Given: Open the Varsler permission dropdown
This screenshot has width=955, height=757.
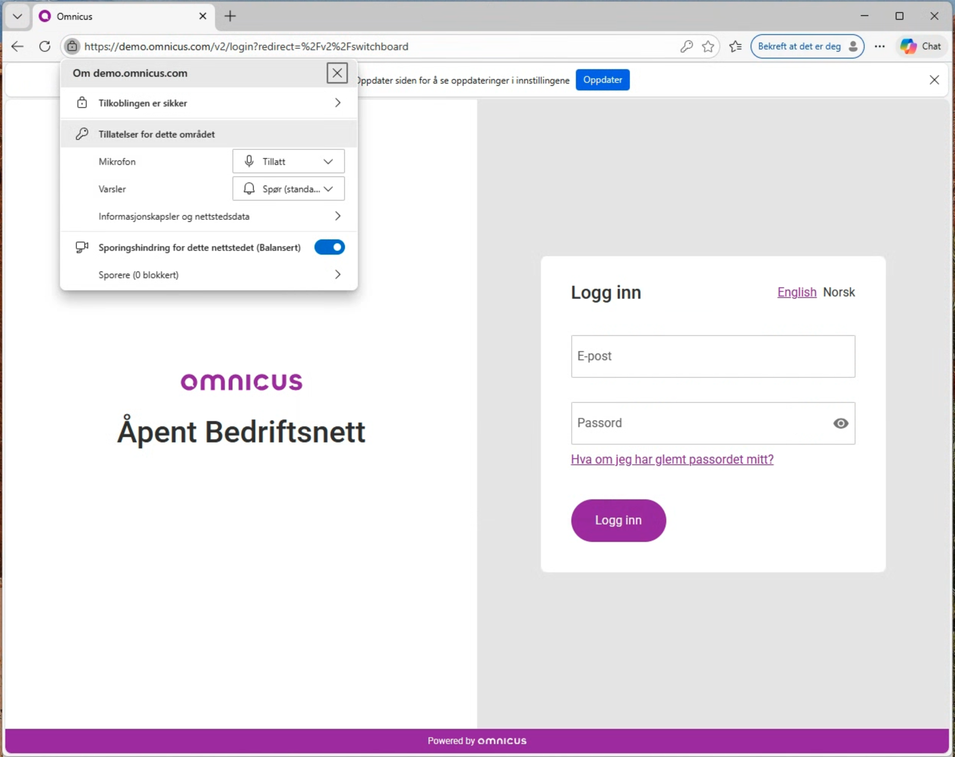Looking at the screenshot, I should [x=288, y=189].
